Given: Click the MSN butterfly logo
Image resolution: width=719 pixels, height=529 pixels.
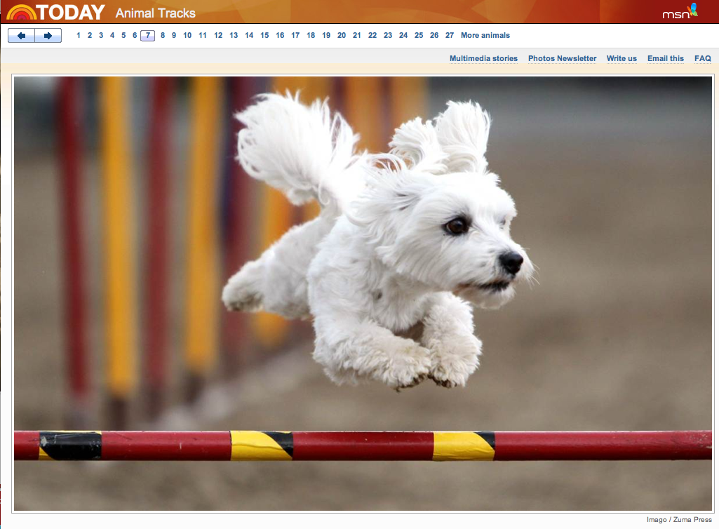Looking at the screenshot, I should [x=680, y=13].
